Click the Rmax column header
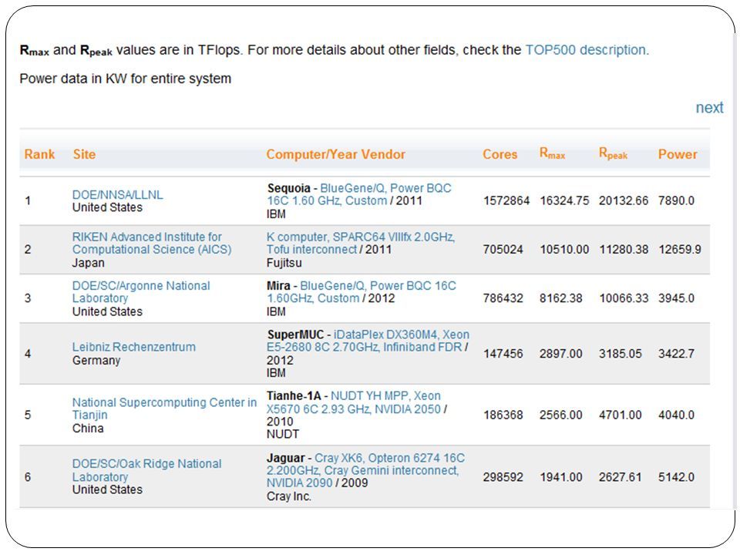 coord(552,154)
